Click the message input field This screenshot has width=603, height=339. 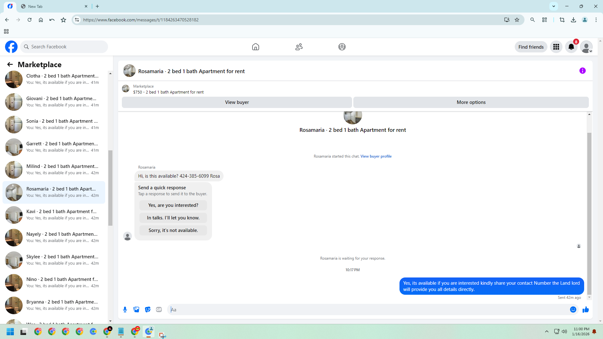pos(367,309)
